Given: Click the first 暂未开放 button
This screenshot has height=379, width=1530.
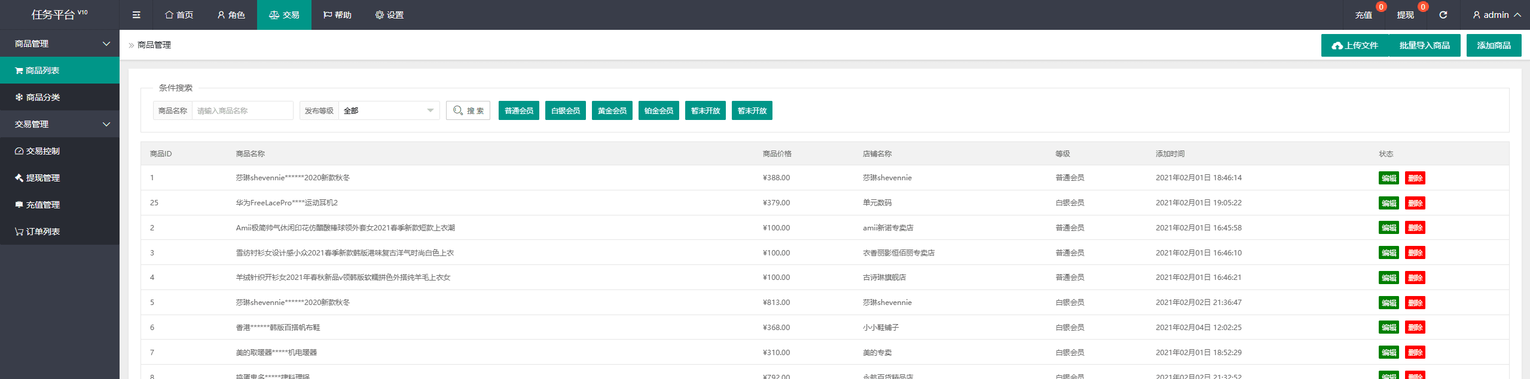Looking at the screenshot, I should click(x=706, y=110).
